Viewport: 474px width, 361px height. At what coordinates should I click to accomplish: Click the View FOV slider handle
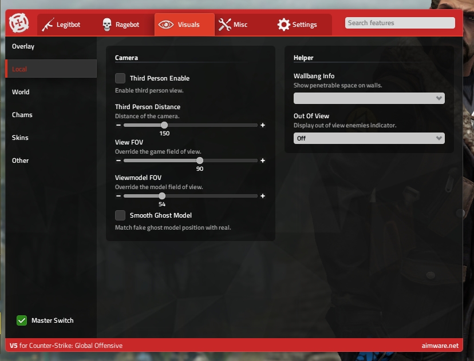point(200,161)
